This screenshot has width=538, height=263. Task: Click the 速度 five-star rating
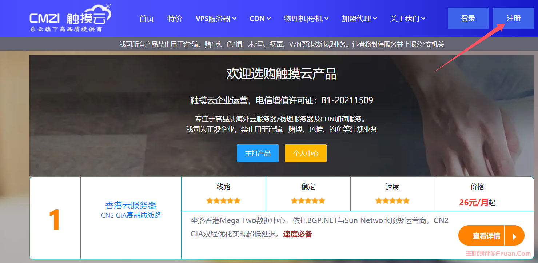coord(392,200)
